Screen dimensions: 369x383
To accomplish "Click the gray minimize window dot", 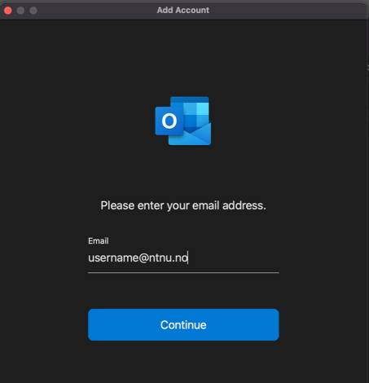I will (x=20, y=11).
